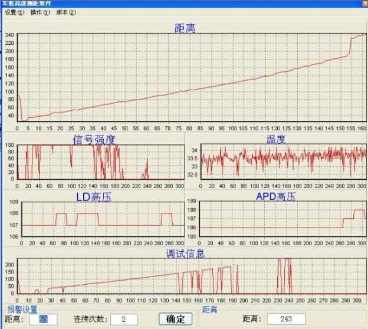Click the 33.5 axis label on temperature chart
The image size is (368, 329).
click(x=192, y=159)
